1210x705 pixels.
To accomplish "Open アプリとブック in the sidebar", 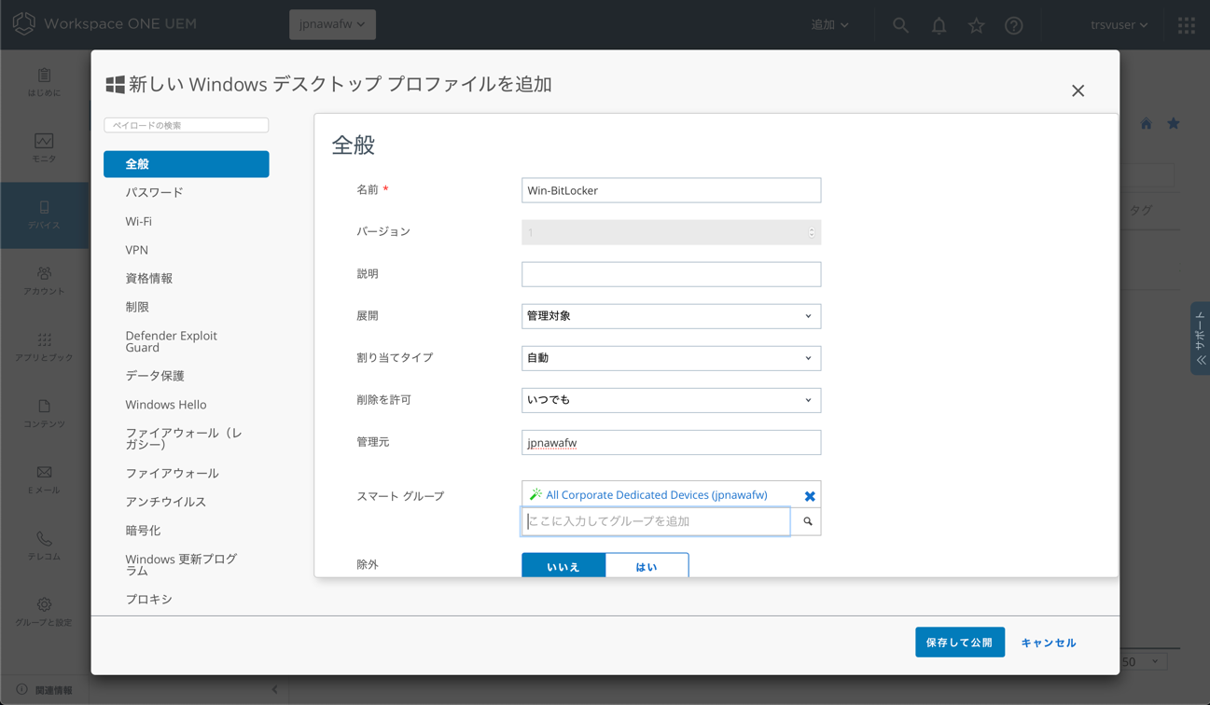I will pyautogui.click(x=44, y=348).
